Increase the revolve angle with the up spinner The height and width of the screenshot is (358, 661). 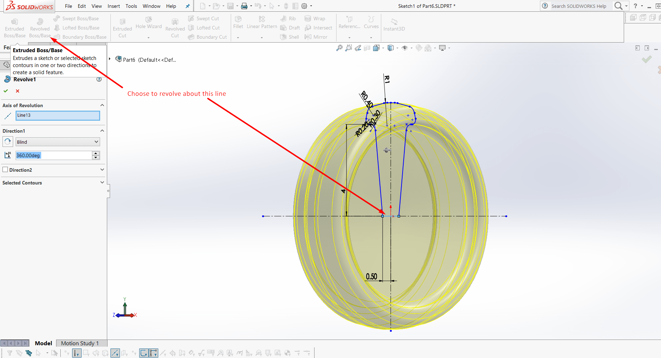[96, 153]
